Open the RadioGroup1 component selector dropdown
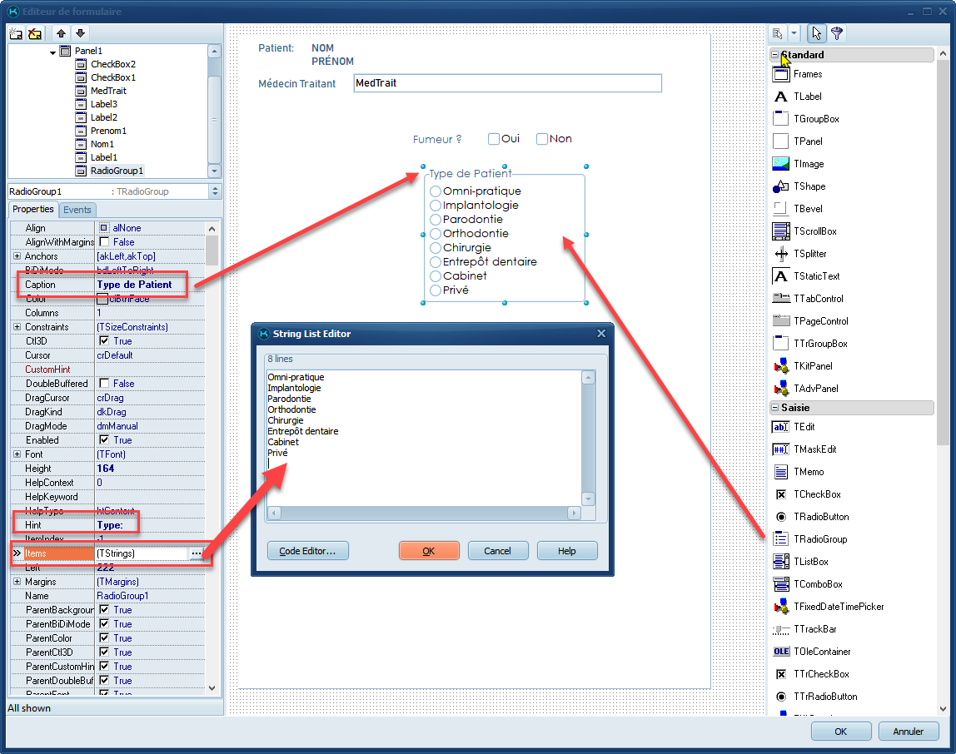The height and width of the screenshot is (754, 956). [215, 191]
